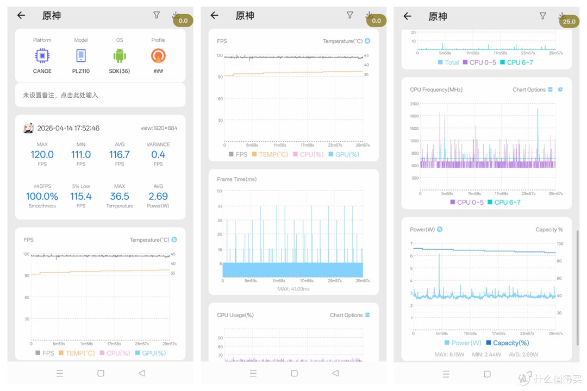Viewport: 587px width, 391px height.
Task: Tap MAX: 6.15W under power chart
Action: pyautogui.click(x=449, y=354)
